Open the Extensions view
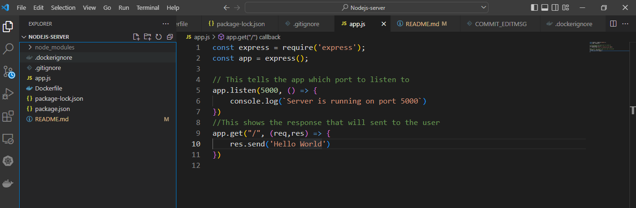 pos(8,116)
